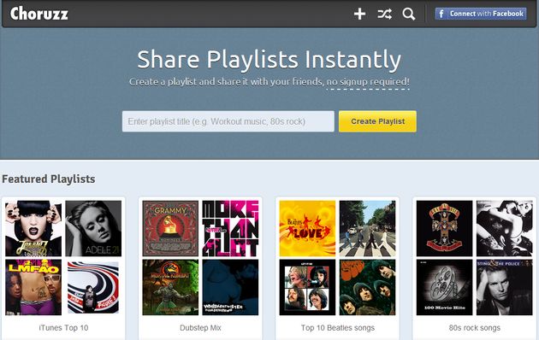Click the plus icon to add playlist

[x=359, y=14]
